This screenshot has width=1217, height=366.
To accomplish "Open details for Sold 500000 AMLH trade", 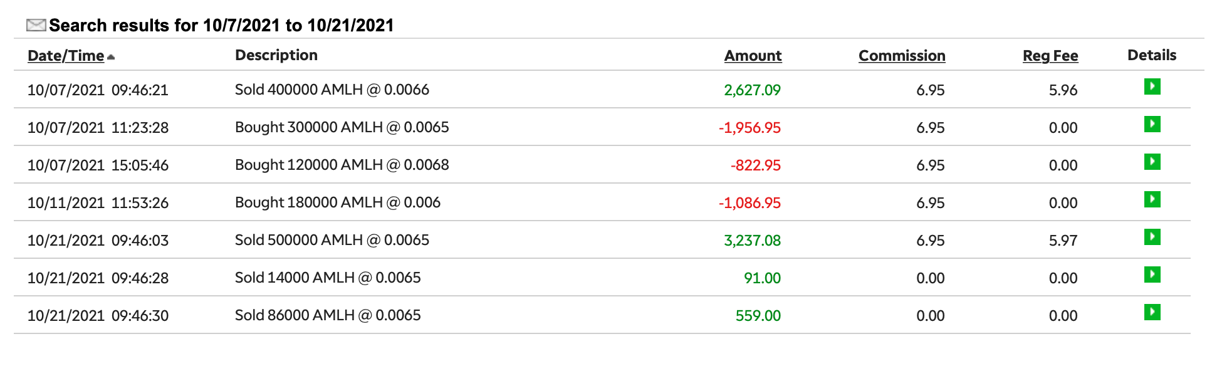I will [x=1152, y=237].
